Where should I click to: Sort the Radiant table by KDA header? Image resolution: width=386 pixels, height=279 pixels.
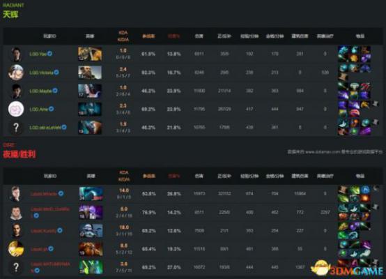[x=123, y=36]
